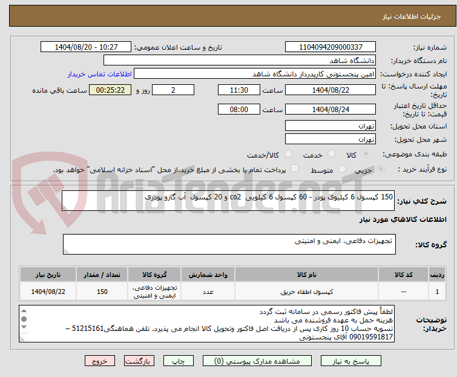Click the اطلاعات کالاهای مورد نیاز section heading
Viewport: 457px width, 377px height.
403,219
